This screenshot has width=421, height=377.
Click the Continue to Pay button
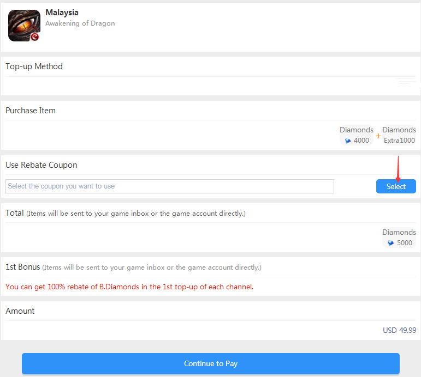[x=211, y=363]
